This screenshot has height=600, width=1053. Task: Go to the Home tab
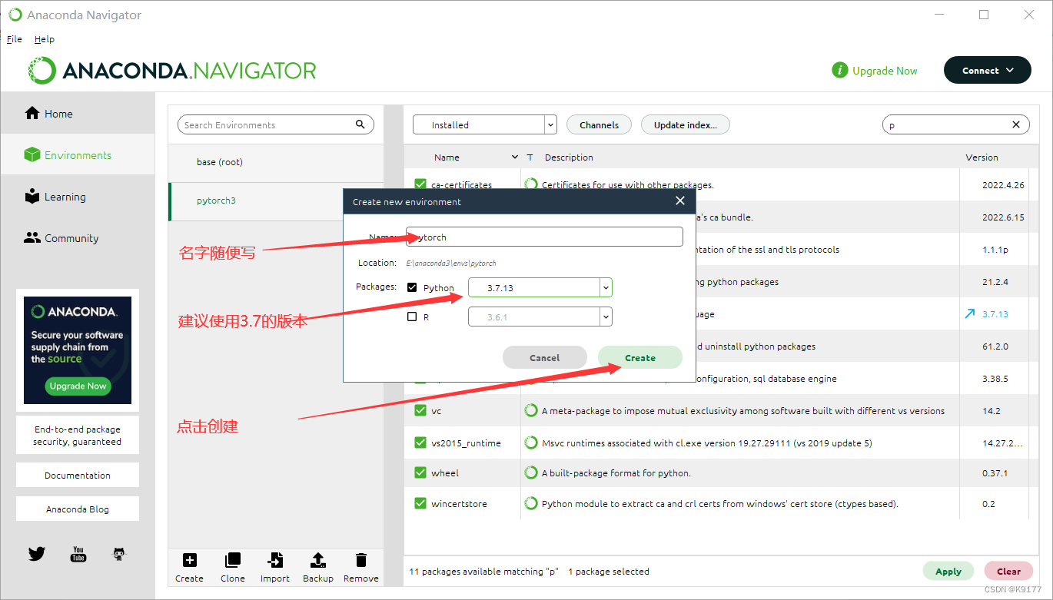pos(77,114)
